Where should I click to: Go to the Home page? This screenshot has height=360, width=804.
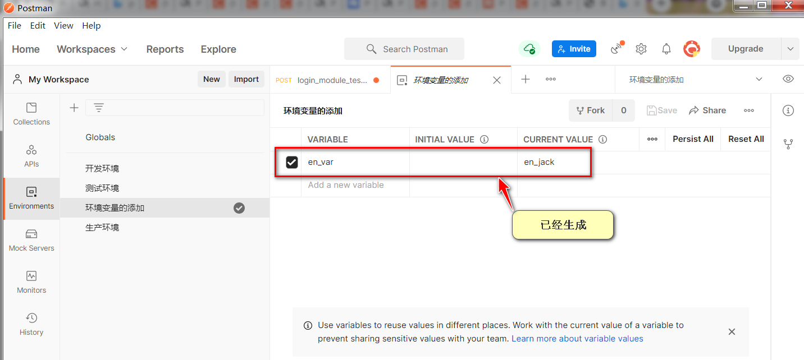click(26, 49)
